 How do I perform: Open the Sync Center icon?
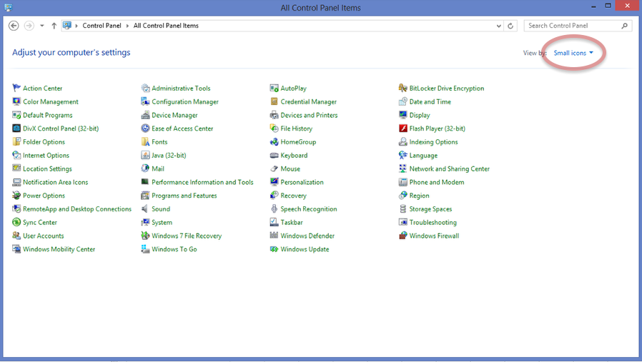point(16,222)
